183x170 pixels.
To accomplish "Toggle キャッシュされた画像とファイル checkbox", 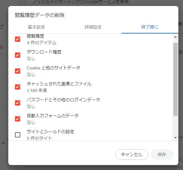I will pyautogui.click(x=18, y=87).
